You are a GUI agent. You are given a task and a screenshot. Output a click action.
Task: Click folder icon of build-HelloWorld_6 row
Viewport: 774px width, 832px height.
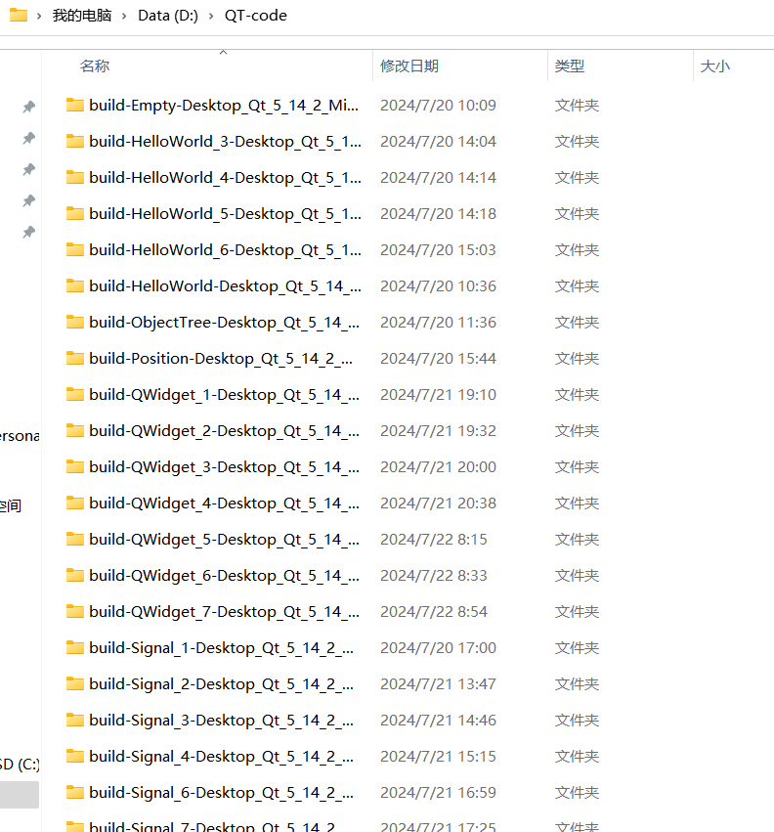click(75, 249)
